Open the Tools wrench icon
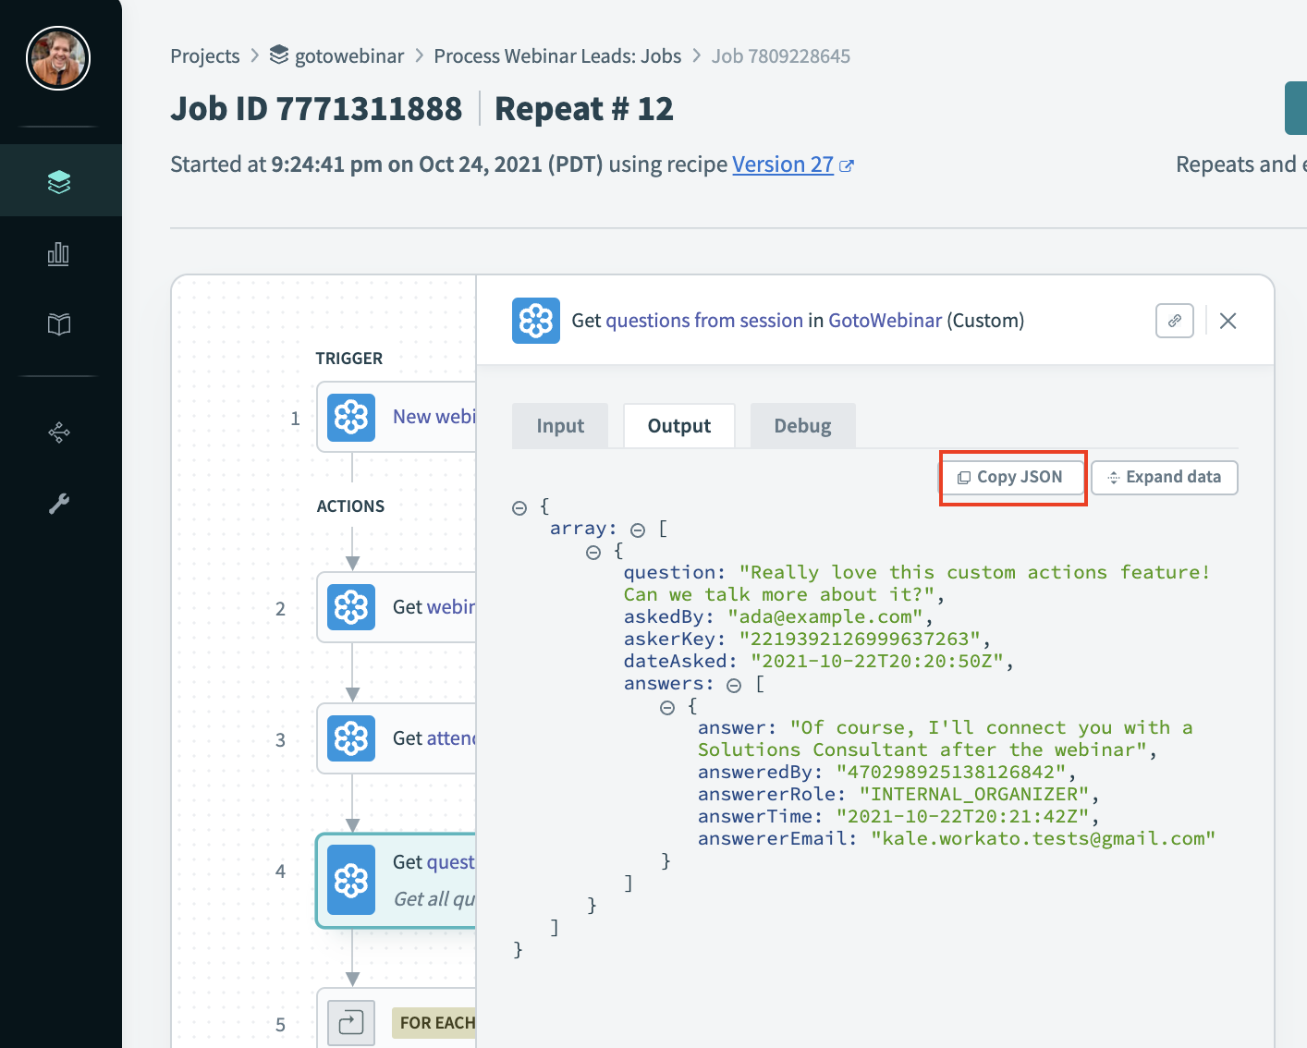Screen dimensions: 1307x1048 click(59, 504)
